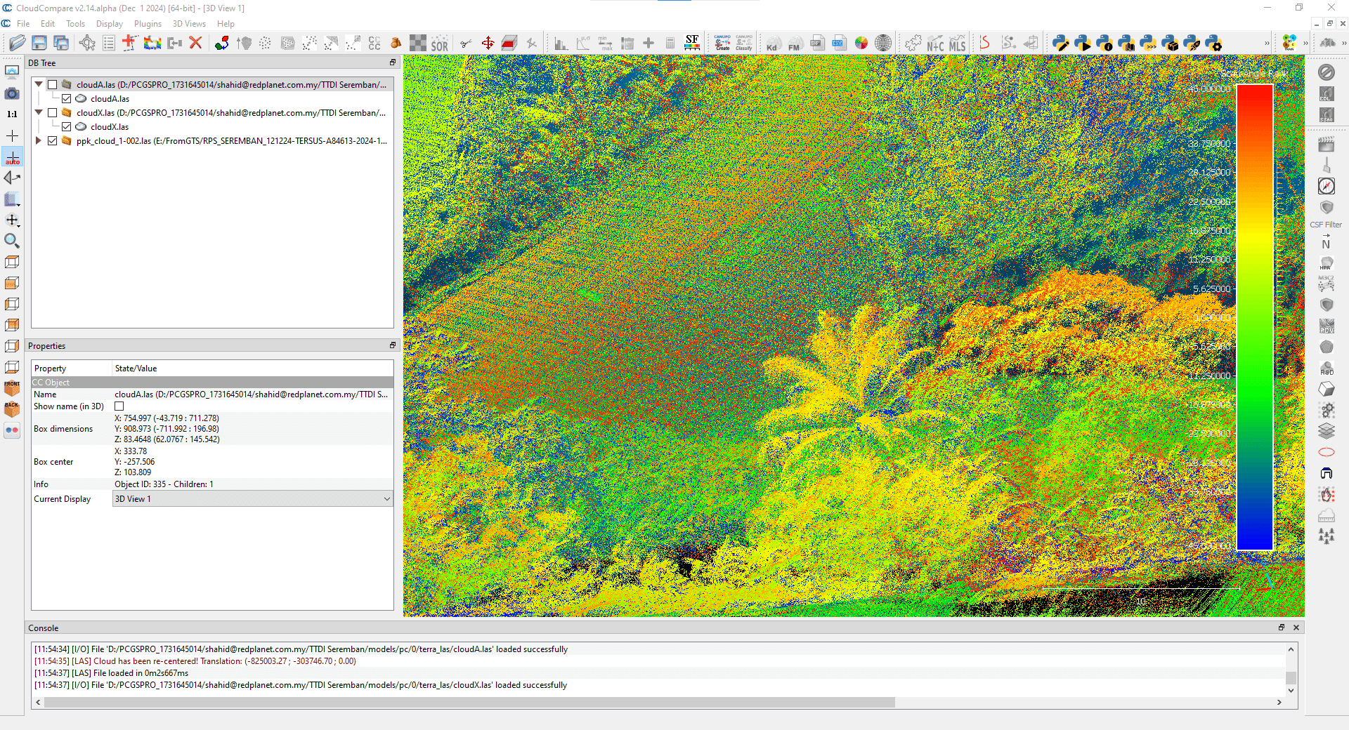Open the 3D Views menu
1349x730 pixels.
pos(189,24)
